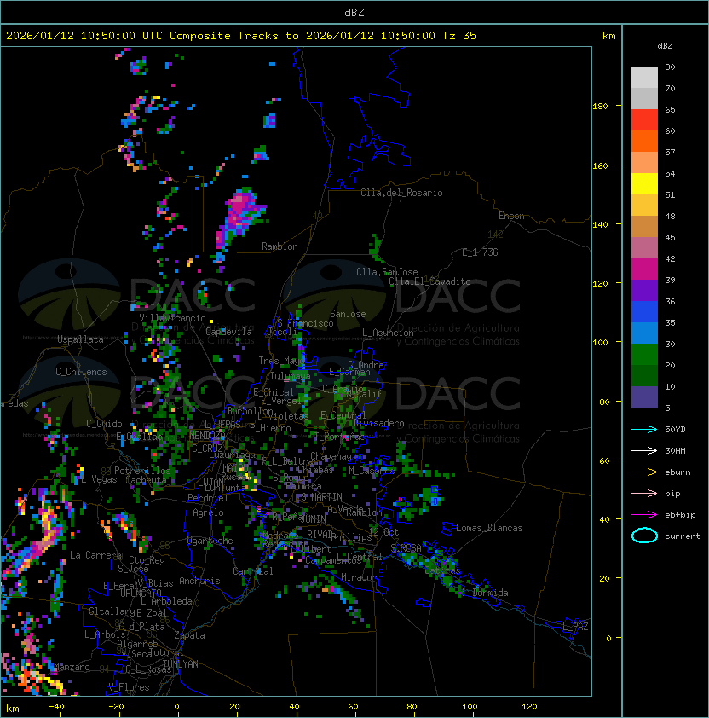Click the Mirador map label
This screenshot has width=709, height=718.
pyautogui.click(x=360, y=577)
